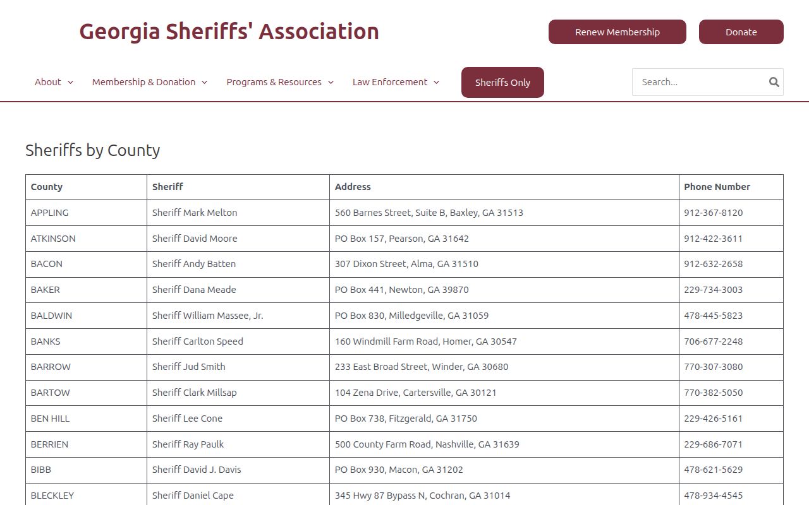809x505 pixels.
Task: Click Sheriff William Massee, Jr. cell
Action: pos(238,316)
